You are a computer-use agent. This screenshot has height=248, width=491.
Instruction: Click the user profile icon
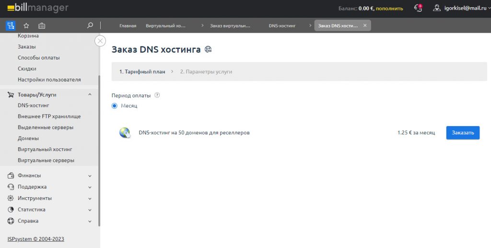click(436, 8)
